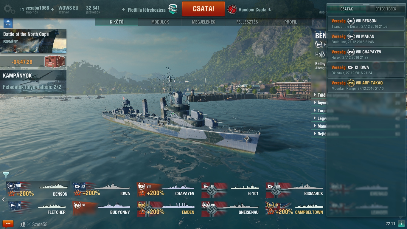Click the division creation ship icon
The width and height of the screenshot is (407, 229).
(x=173, y=9)
